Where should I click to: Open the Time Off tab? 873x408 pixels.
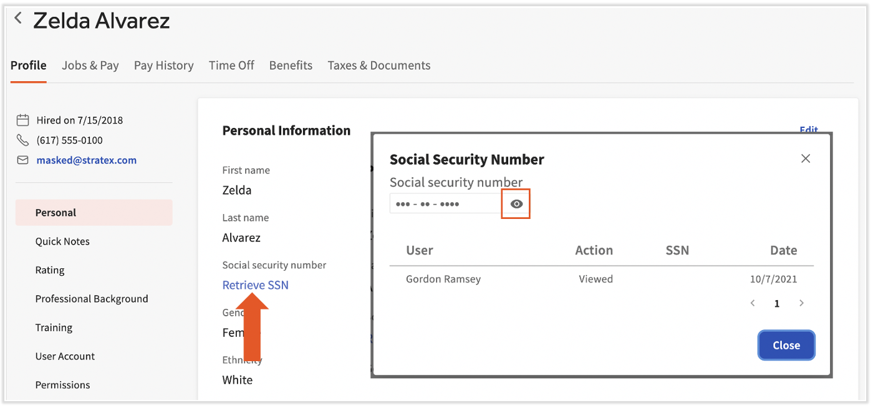click(231, 66)
